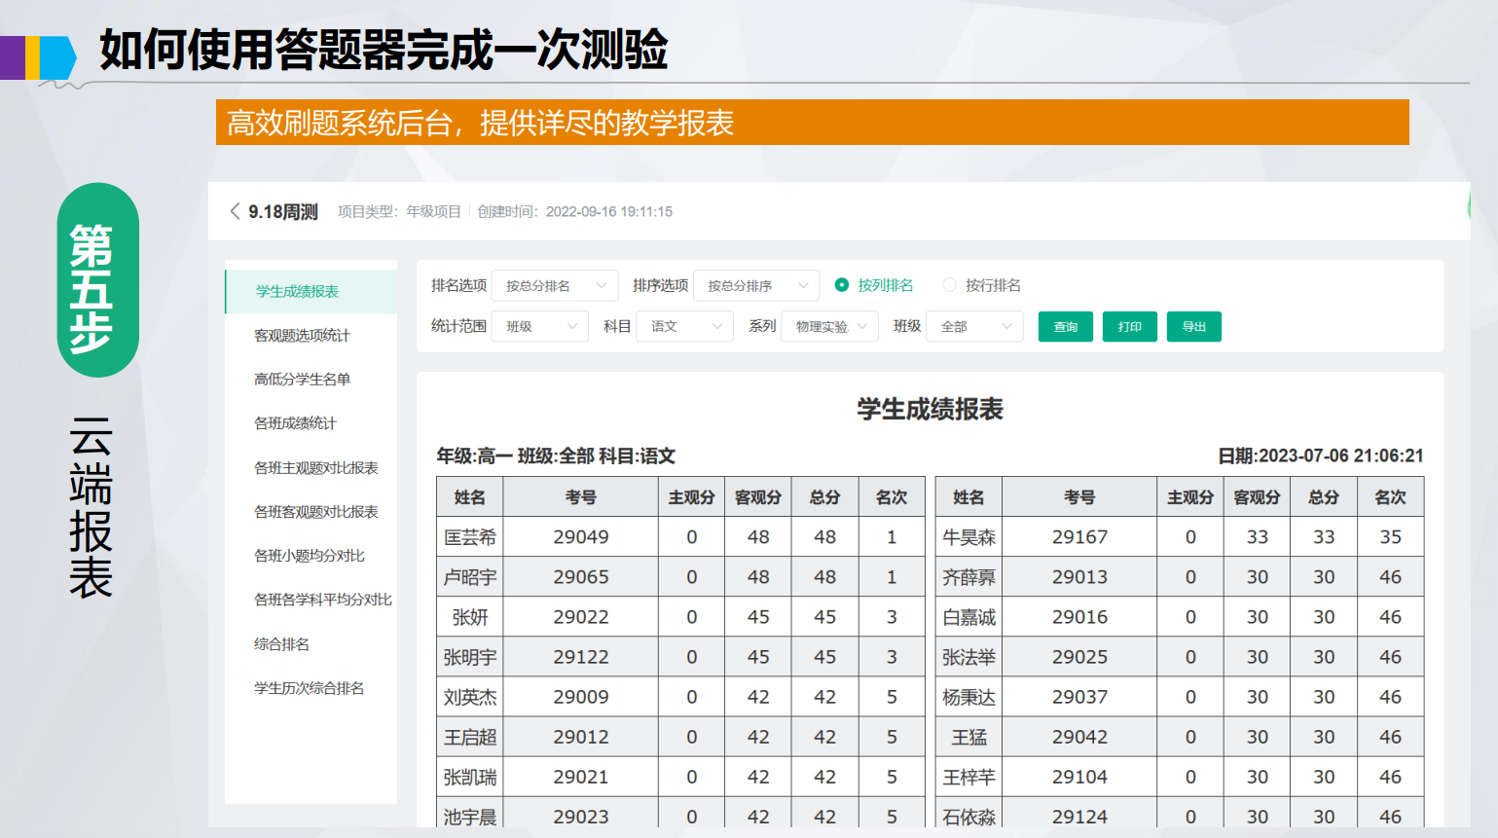Image resolution: width=1498 pixels, height=838 pixels.
Task: Click exam number 29042
Action: coord(1079,737)
